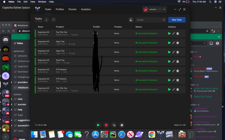Dismiss the green Discord banner
The height and width of the screenshot is (140, 225).
coord(219,37)
